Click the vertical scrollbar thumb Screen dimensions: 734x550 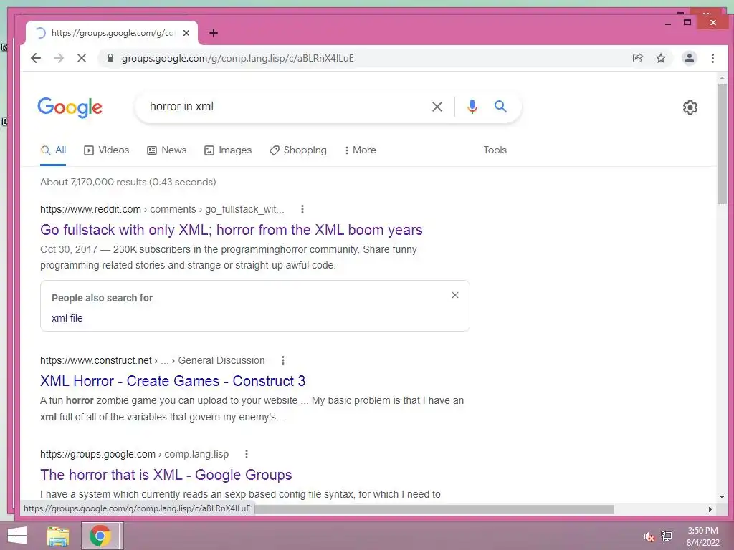722,143
